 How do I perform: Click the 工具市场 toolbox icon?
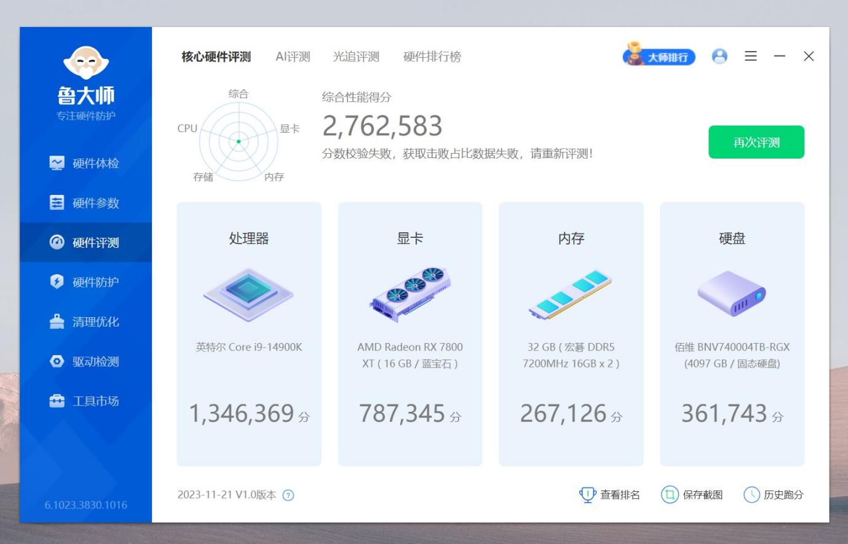(57, 401)
